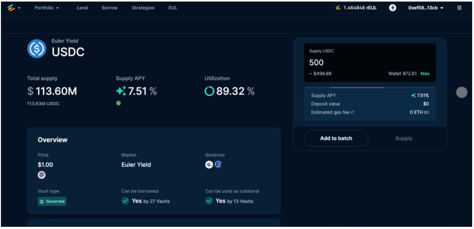Open the wallet address 0xef58...13cb dropdown

[426, 8]
